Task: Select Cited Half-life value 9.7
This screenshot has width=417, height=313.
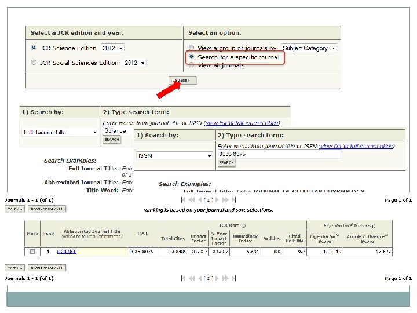Action: point(302,251)
